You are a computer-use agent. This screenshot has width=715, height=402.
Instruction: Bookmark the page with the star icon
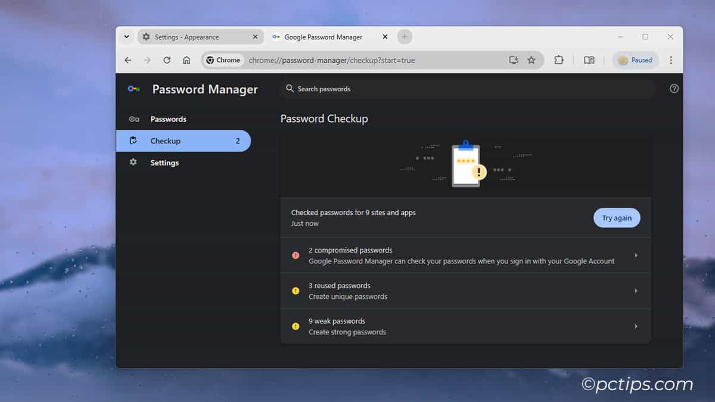point(531,60)
